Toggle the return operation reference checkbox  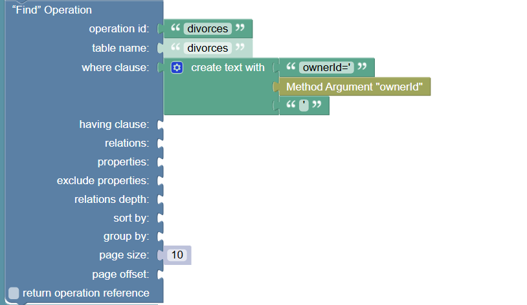[14, 293]
